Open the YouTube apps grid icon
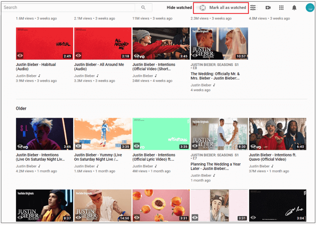This screenshot has height=225, width=316. tap(281, 8)
